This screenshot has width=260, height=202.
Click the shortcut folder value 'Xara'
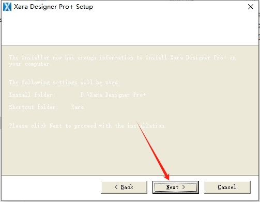click(78, 107)
